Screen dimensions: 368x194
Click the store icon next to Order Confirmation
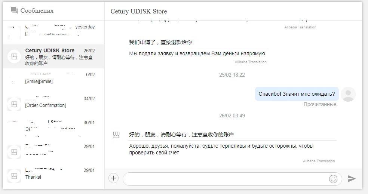click(14, 104)
